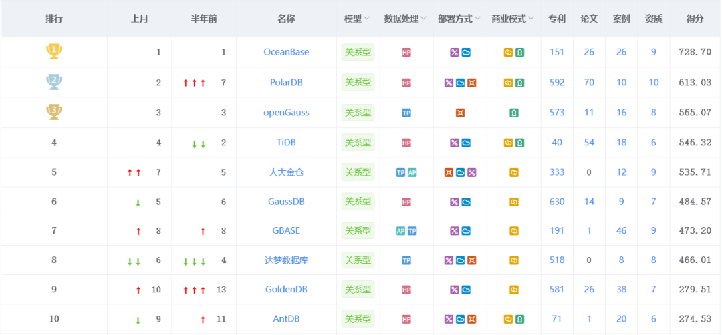Open the 达梦数据库 link

[x=286, y=260]
